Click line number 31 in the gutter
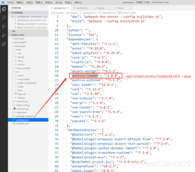 pos(57,126)
